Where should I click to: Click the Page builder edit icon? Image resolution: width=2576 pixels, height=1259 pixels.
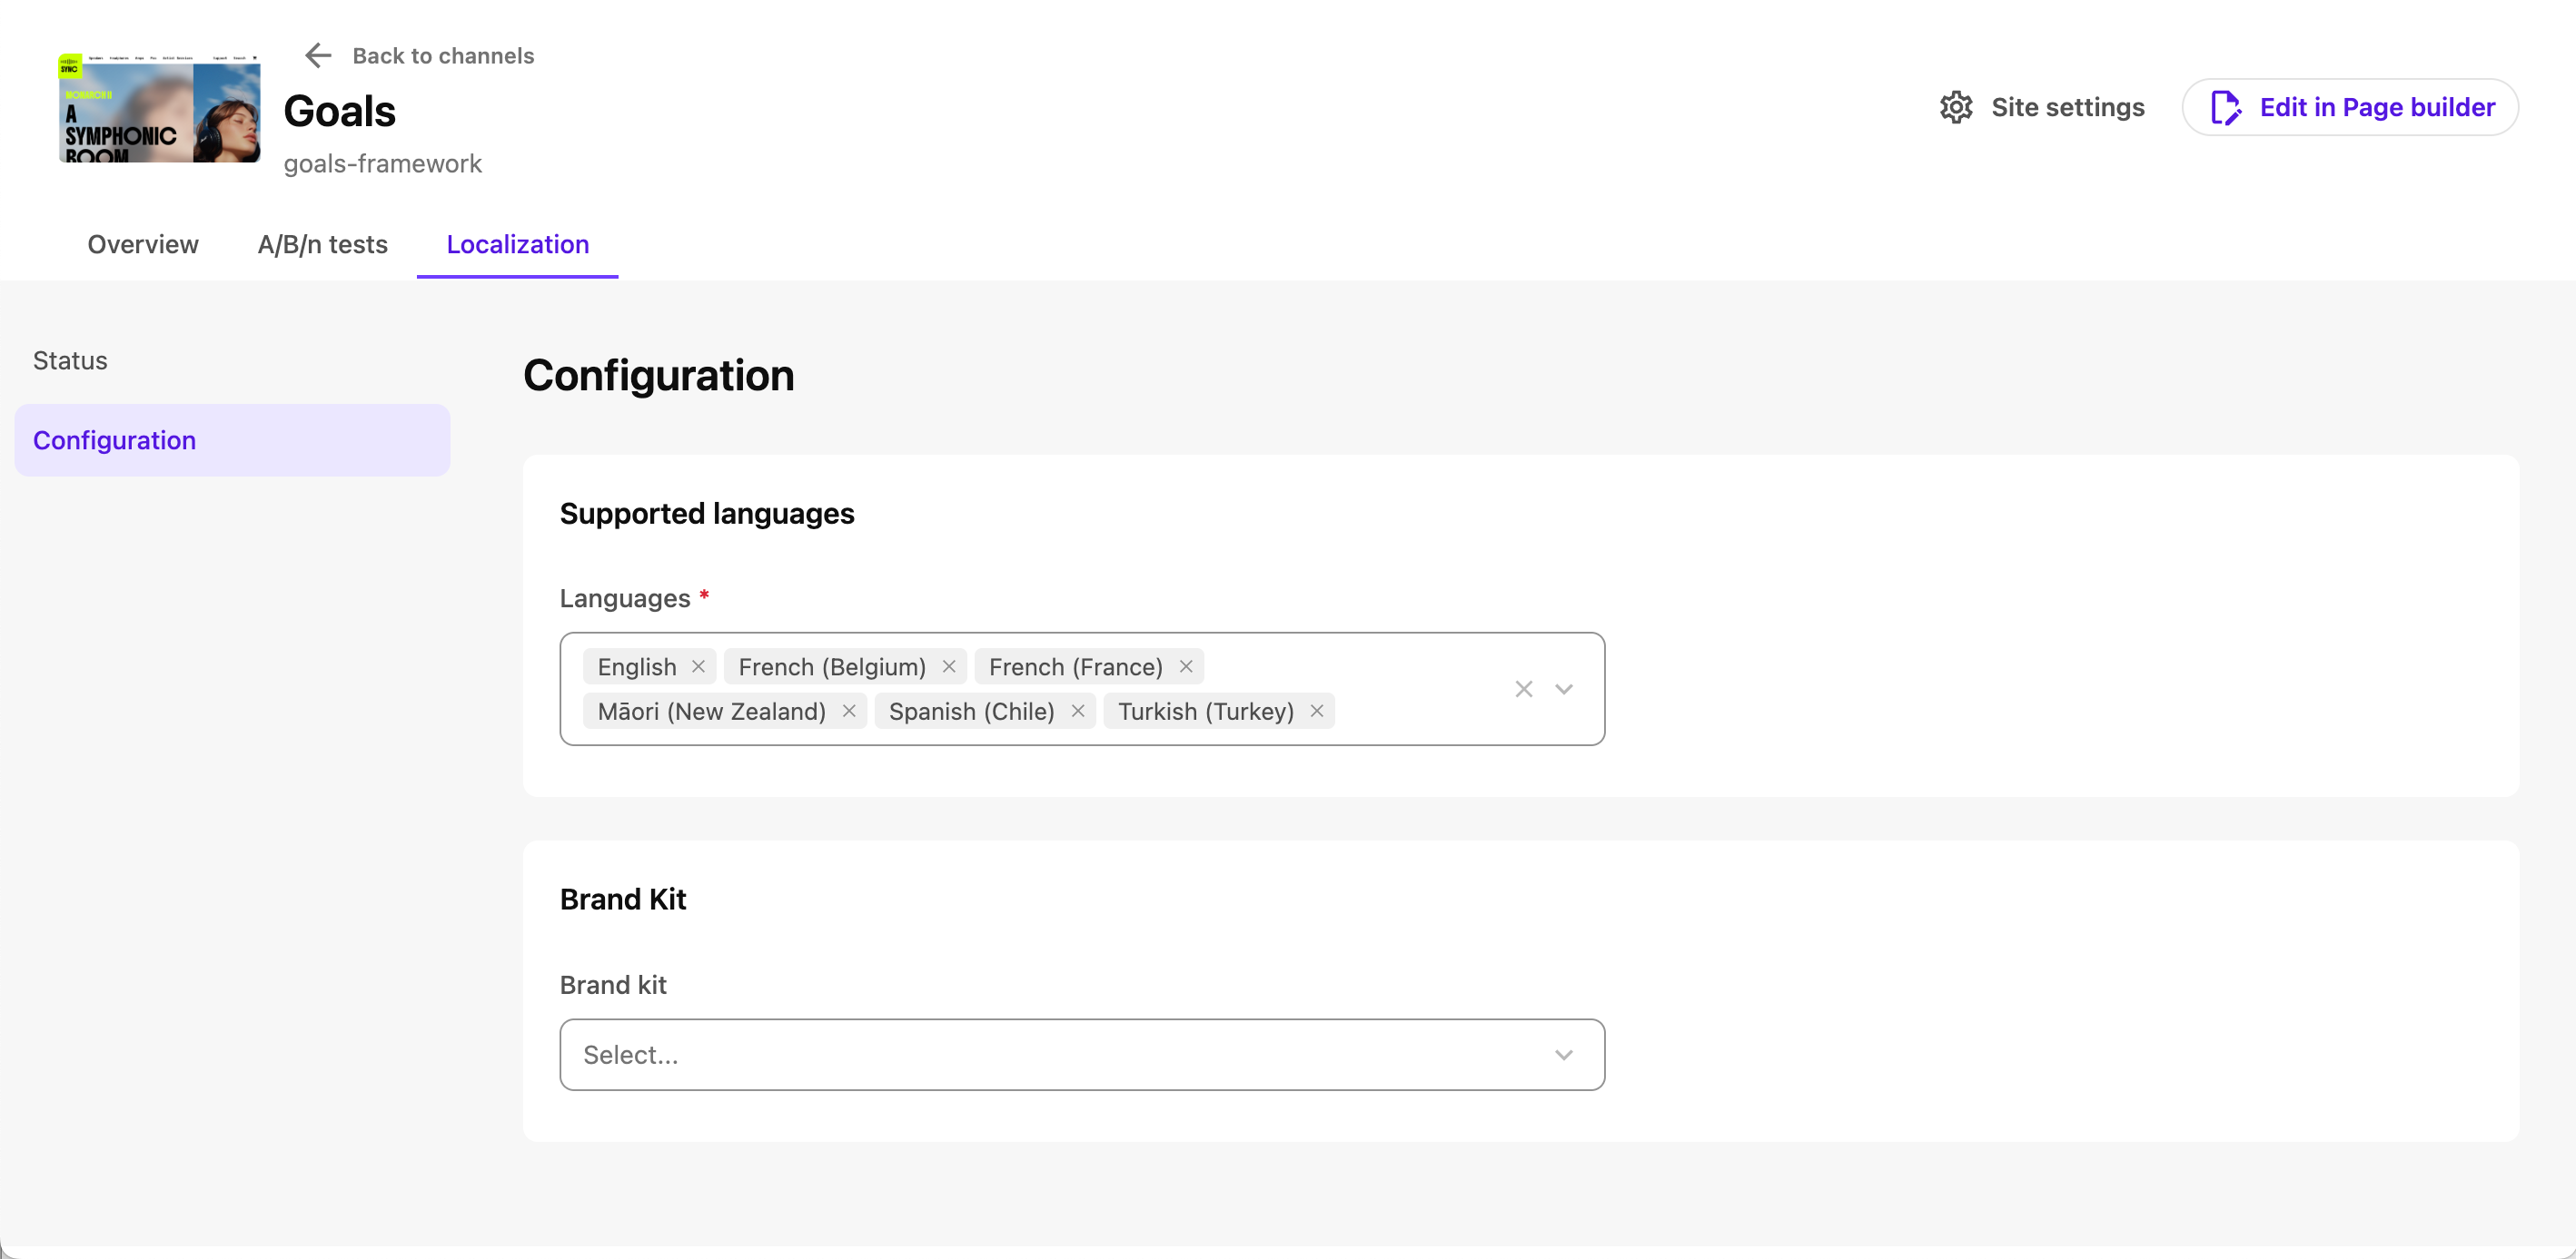(x=2225, y=107)
